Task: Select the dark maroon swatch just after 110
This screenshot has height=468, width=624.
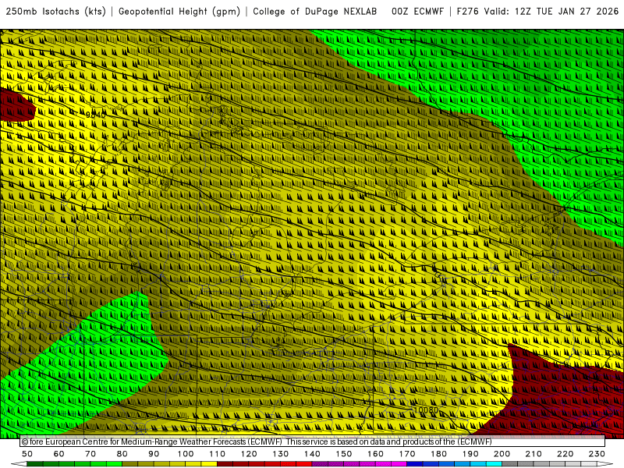Action: [x=225, y=464]
